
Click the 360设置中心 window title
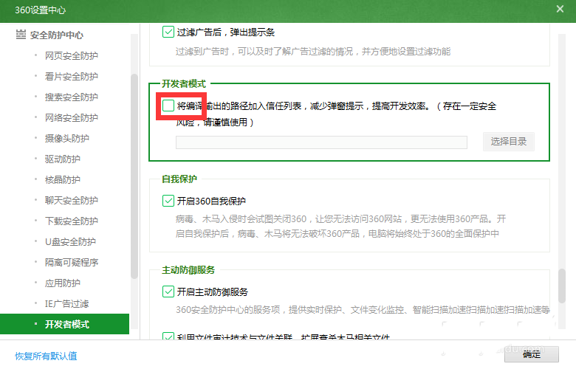click(x=40, y=10)
